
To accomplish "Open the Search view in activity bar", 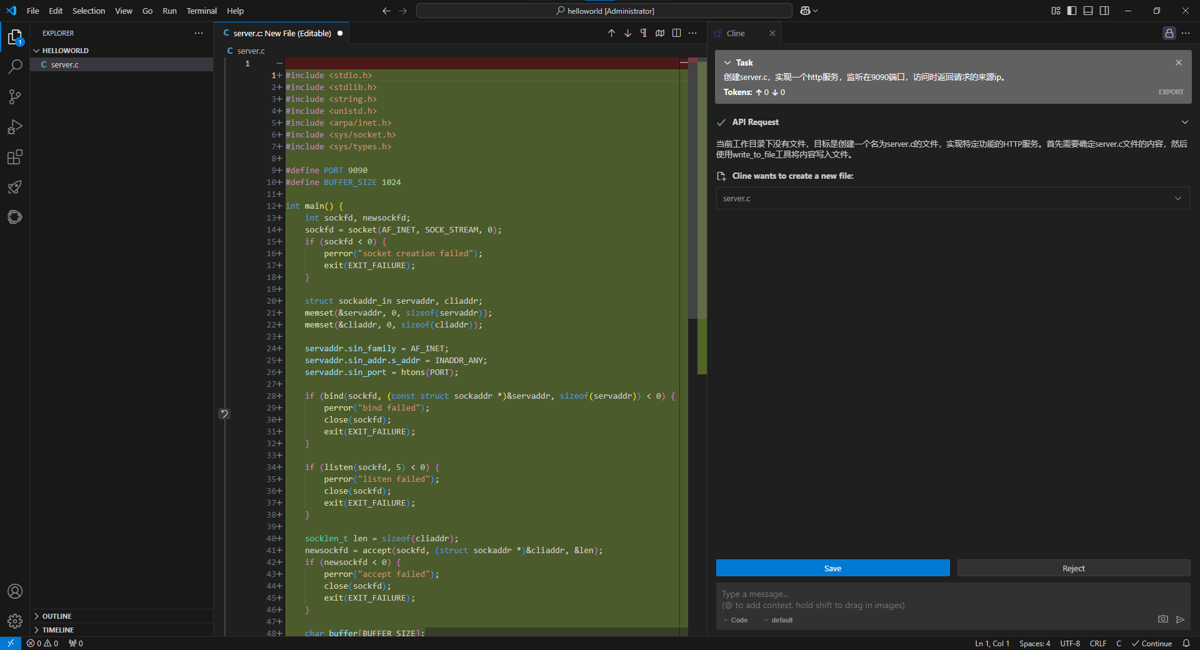I will (x=15, y=66).
